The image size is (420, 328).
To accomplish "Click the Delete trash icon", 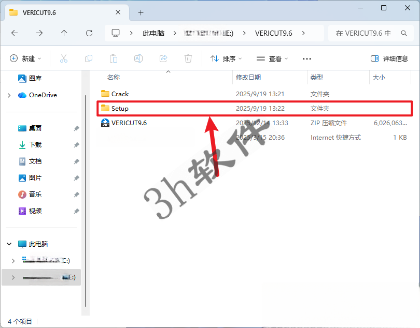I will pyautogui.click(x=188, y=58).
